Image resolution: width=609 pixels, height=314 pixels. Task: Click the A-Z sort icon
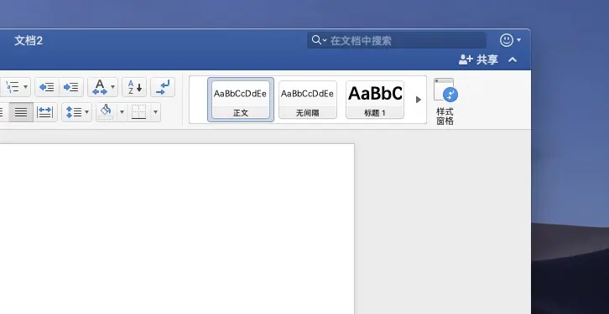(134, 87)
